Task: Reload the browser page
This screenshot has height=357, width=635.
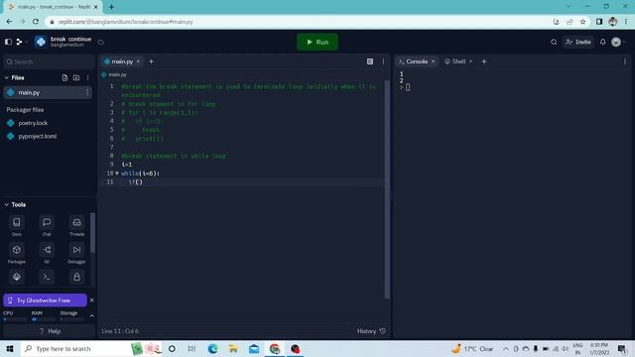Action: coord(36,22)
